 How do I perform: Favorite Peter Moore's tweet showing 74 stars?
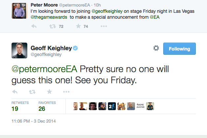click(x=78, y=26)
